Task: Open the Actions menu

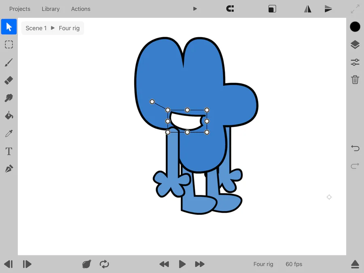Action: [80, 9]
